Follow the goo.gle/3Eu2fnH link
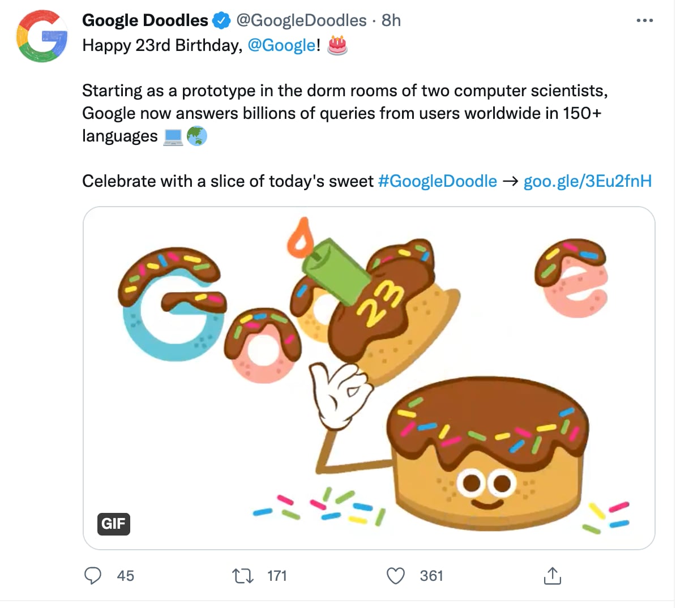 [587, 181]
